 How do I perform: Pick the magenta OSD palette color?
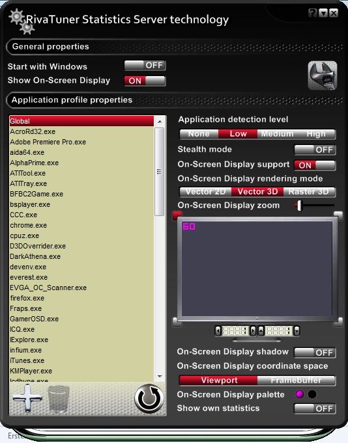point(299,394)
